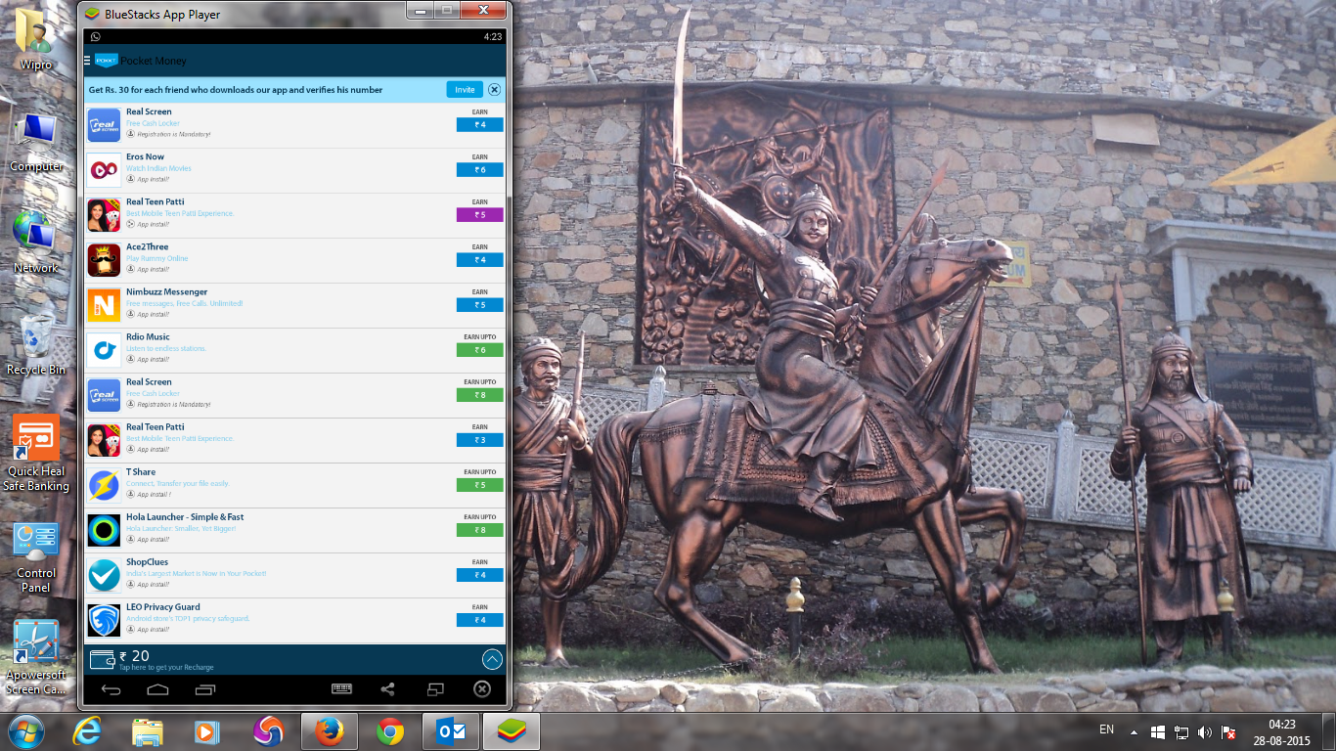Click the WhatsApp notification icon in status bar
Screen dimensions: 1336x751
click(x=95, y=36)
